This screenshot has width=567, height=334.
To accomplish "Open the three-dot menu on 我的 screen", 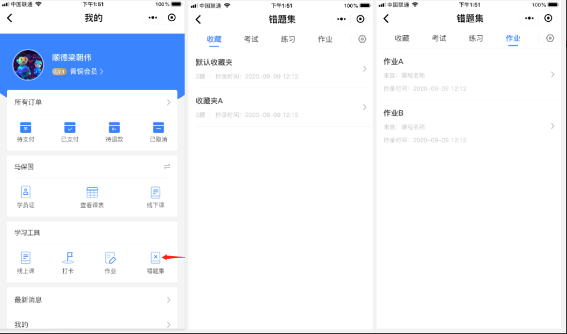I will (153, 18).
